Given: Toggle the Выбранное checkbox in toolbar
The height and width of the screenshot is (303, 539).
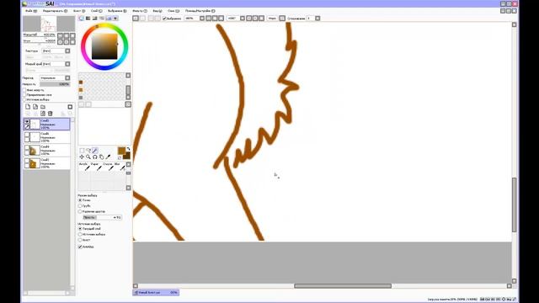Looking at the screenshot, I should pyautogui.click(x=164, y=19).
